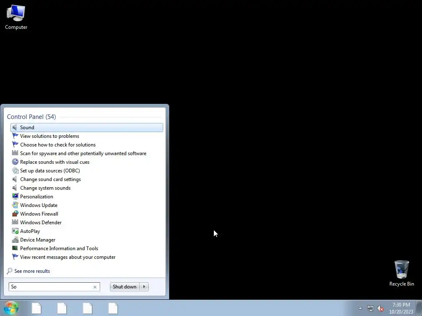The height and width of the screenshot is (316, 422).
Task: Click the network tray icon
Action: (370, 309)
